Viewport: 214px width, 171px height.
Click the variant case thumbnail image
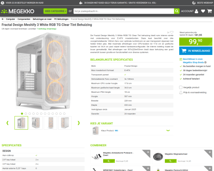point(96,130)
